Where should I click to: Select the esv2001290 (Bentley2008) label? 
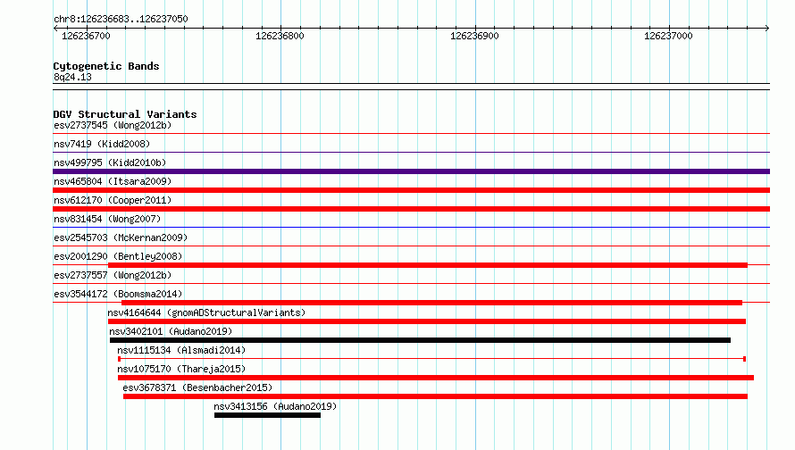pyautogui.click(x=118, y=256)
